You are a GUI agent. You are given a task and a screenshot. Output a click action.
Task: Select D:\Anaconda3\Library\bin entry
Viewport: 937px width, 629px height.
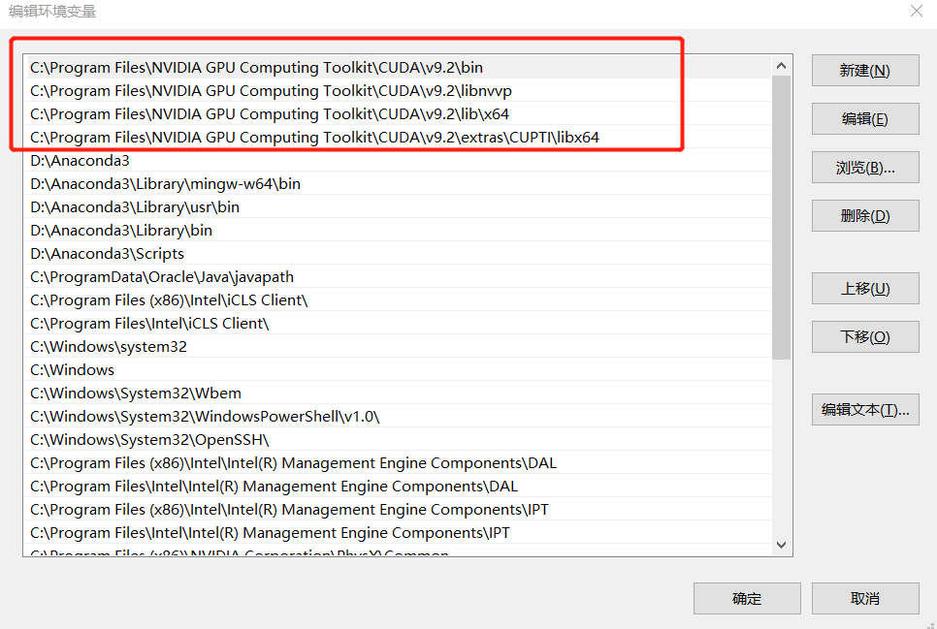(398, 231)
